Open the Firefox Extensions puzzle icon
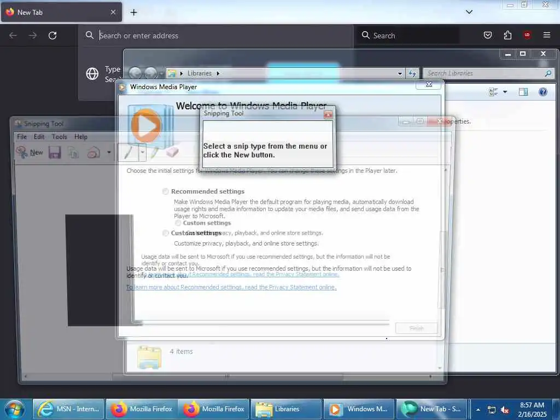 pos(507,35)
